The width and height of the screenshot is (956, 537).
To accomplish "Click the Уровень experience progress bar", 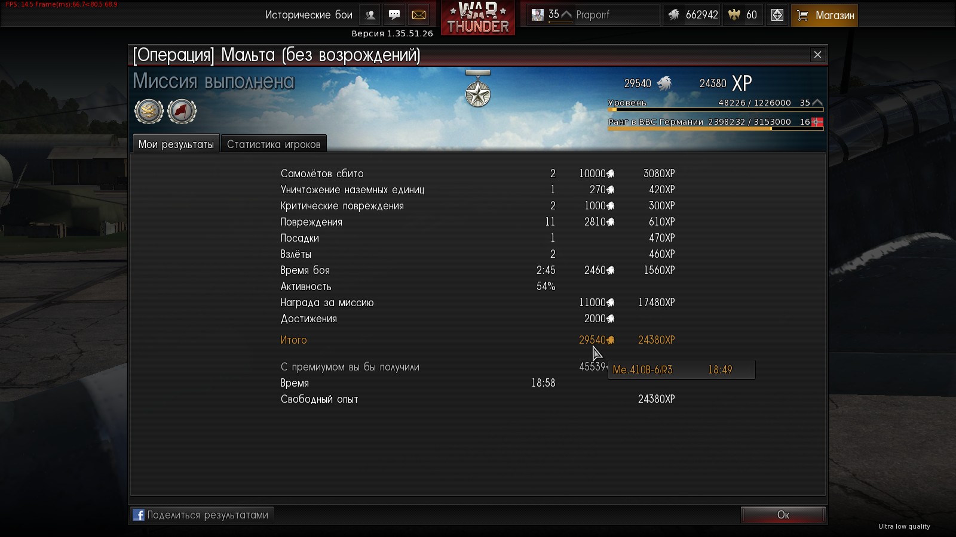I will (716, 110).
